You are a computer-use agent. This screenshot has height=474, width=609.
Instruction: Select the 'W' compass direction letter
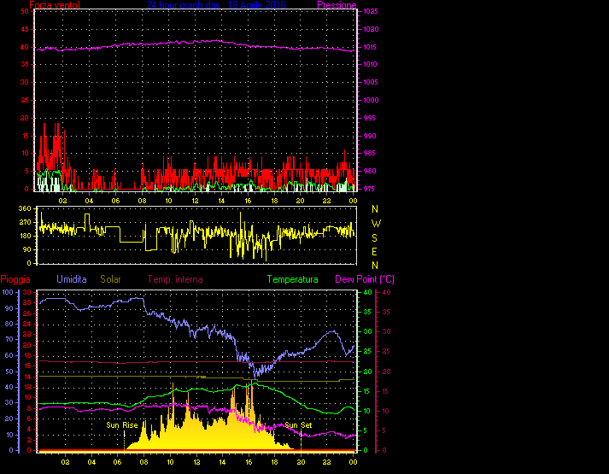point(376,224)
